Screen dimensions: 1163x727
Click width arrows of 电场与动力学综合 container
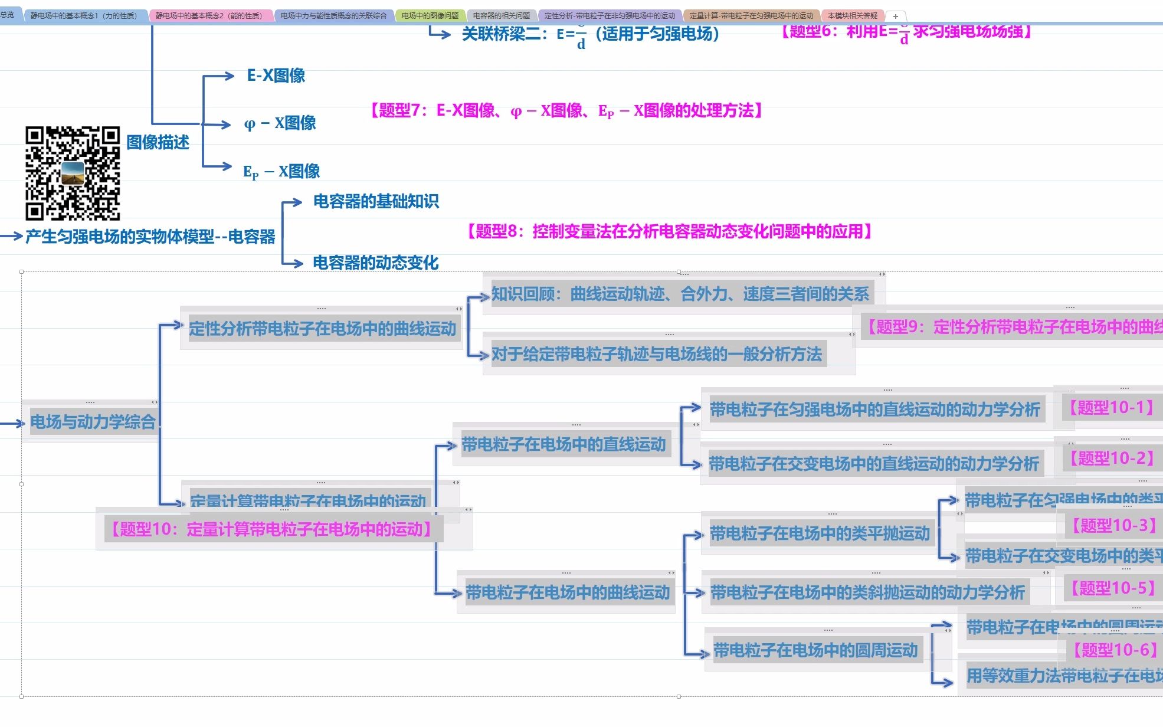click(154, 402)
